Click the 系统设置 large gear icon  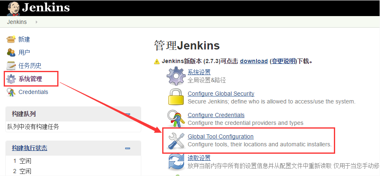(176, 76)
